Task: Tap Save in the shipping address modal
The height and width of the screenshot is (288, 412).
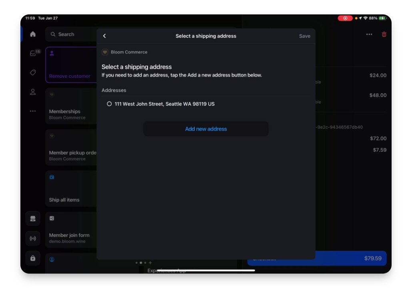Action: (x=304, y=36)
